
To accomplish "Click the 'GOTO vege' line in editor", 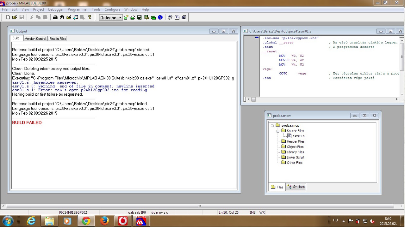I will coord(292,73).
